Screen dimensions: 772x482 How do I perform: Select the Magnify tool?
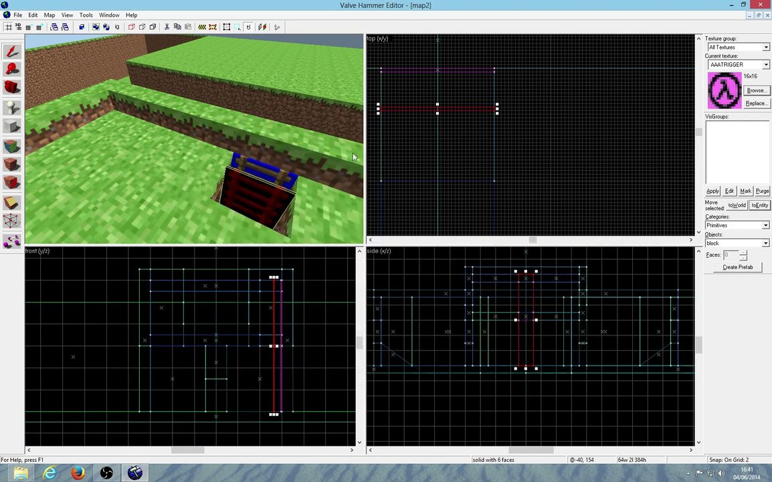pyautogui.click(x=12, y=70)
